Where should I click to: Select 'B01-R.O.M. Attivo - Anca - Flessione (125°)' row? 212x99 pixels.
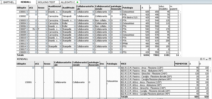[154, 82]
